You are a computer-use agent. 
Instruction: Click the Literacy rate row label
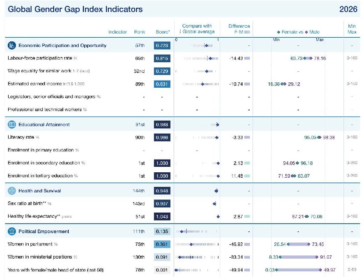(23, 137)
